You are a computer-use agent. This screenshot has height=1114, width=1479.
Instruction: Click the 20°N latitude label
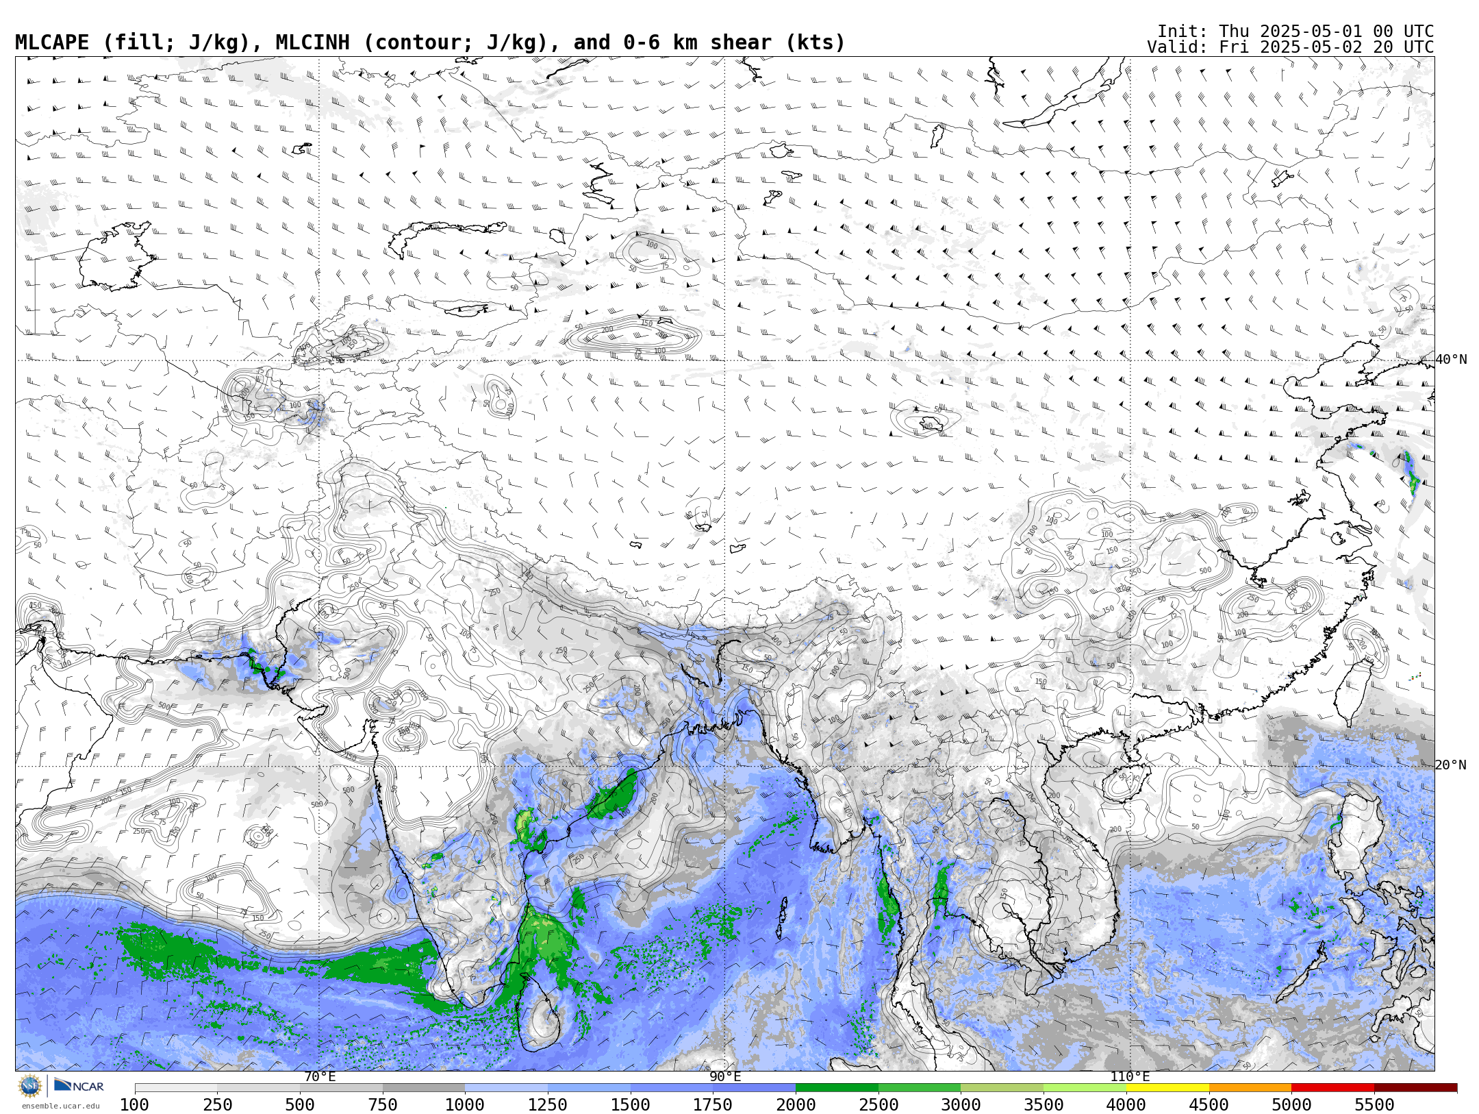(x=1451, y=765)
